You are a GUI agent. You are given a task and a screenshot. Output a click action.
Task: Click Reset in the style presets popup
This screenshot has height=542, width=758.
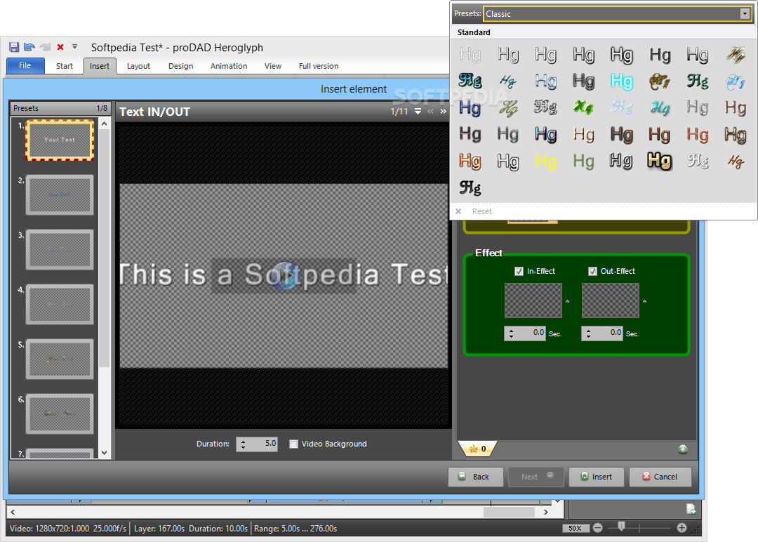(482, 211)
